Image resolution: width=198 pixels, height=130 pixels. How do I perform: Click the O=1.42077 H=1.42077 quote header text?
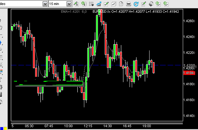point(128,12)
